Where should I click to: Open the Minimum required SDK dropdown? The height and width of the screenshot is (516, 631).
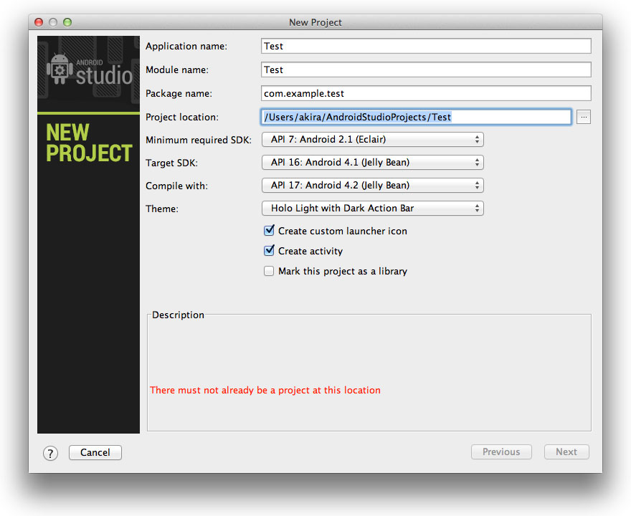tap(373, 140)
